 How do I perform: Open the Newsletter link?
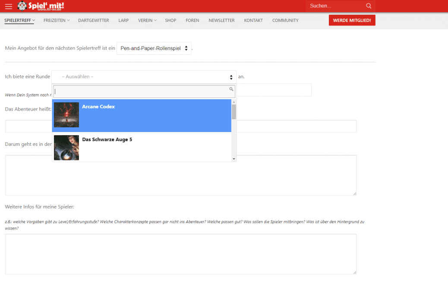point(221,20)
